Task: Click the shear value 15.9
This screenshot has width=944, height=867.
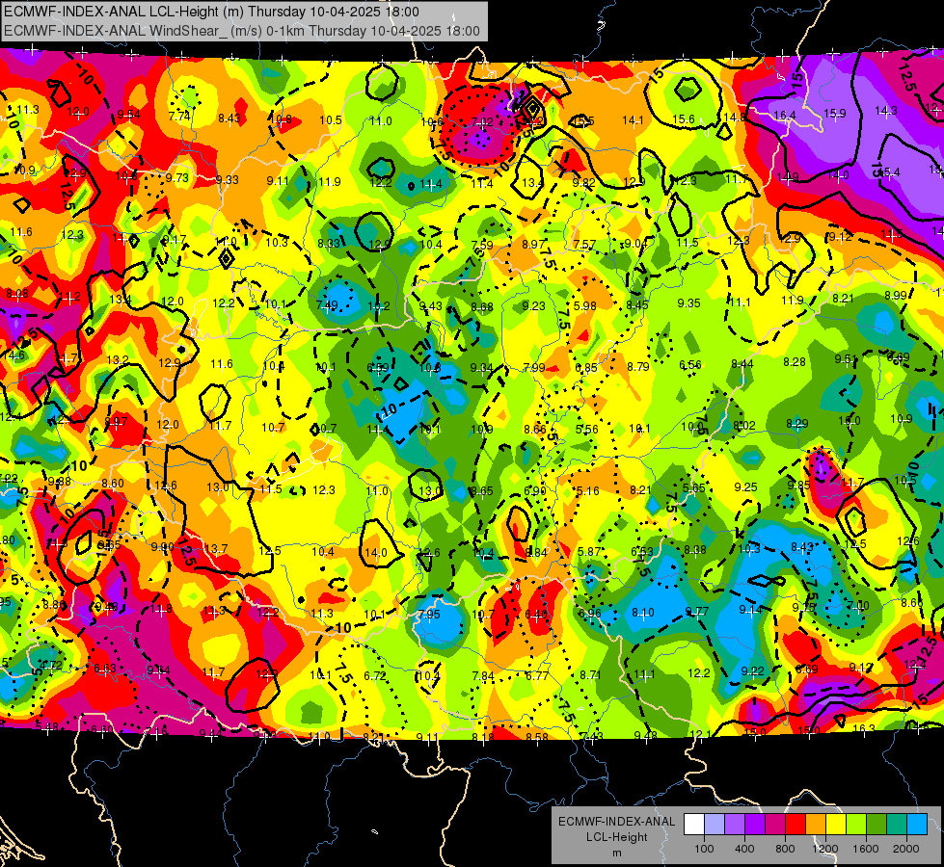Action: pyautogui.click(x=834, y=113)
